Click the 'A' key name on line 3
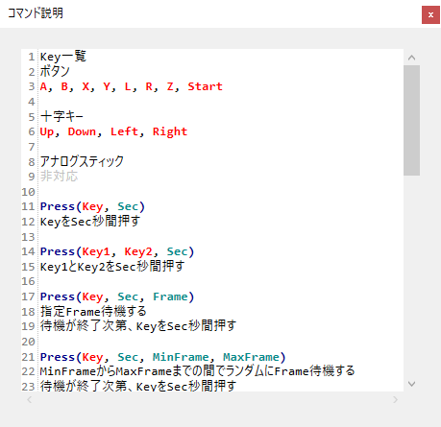Viewport: 441px width, 427px height. point(43,86)
